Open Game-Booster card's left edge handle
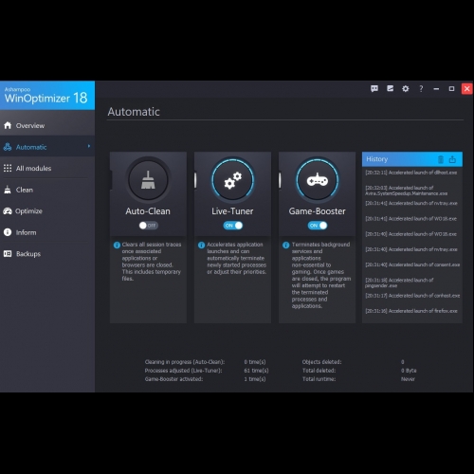474x474 pixels. pyautogui.click(x=280, y=180)
